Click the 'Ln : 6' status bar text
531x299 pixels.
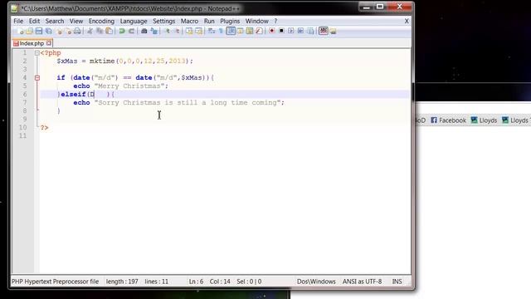pos(196,282)
